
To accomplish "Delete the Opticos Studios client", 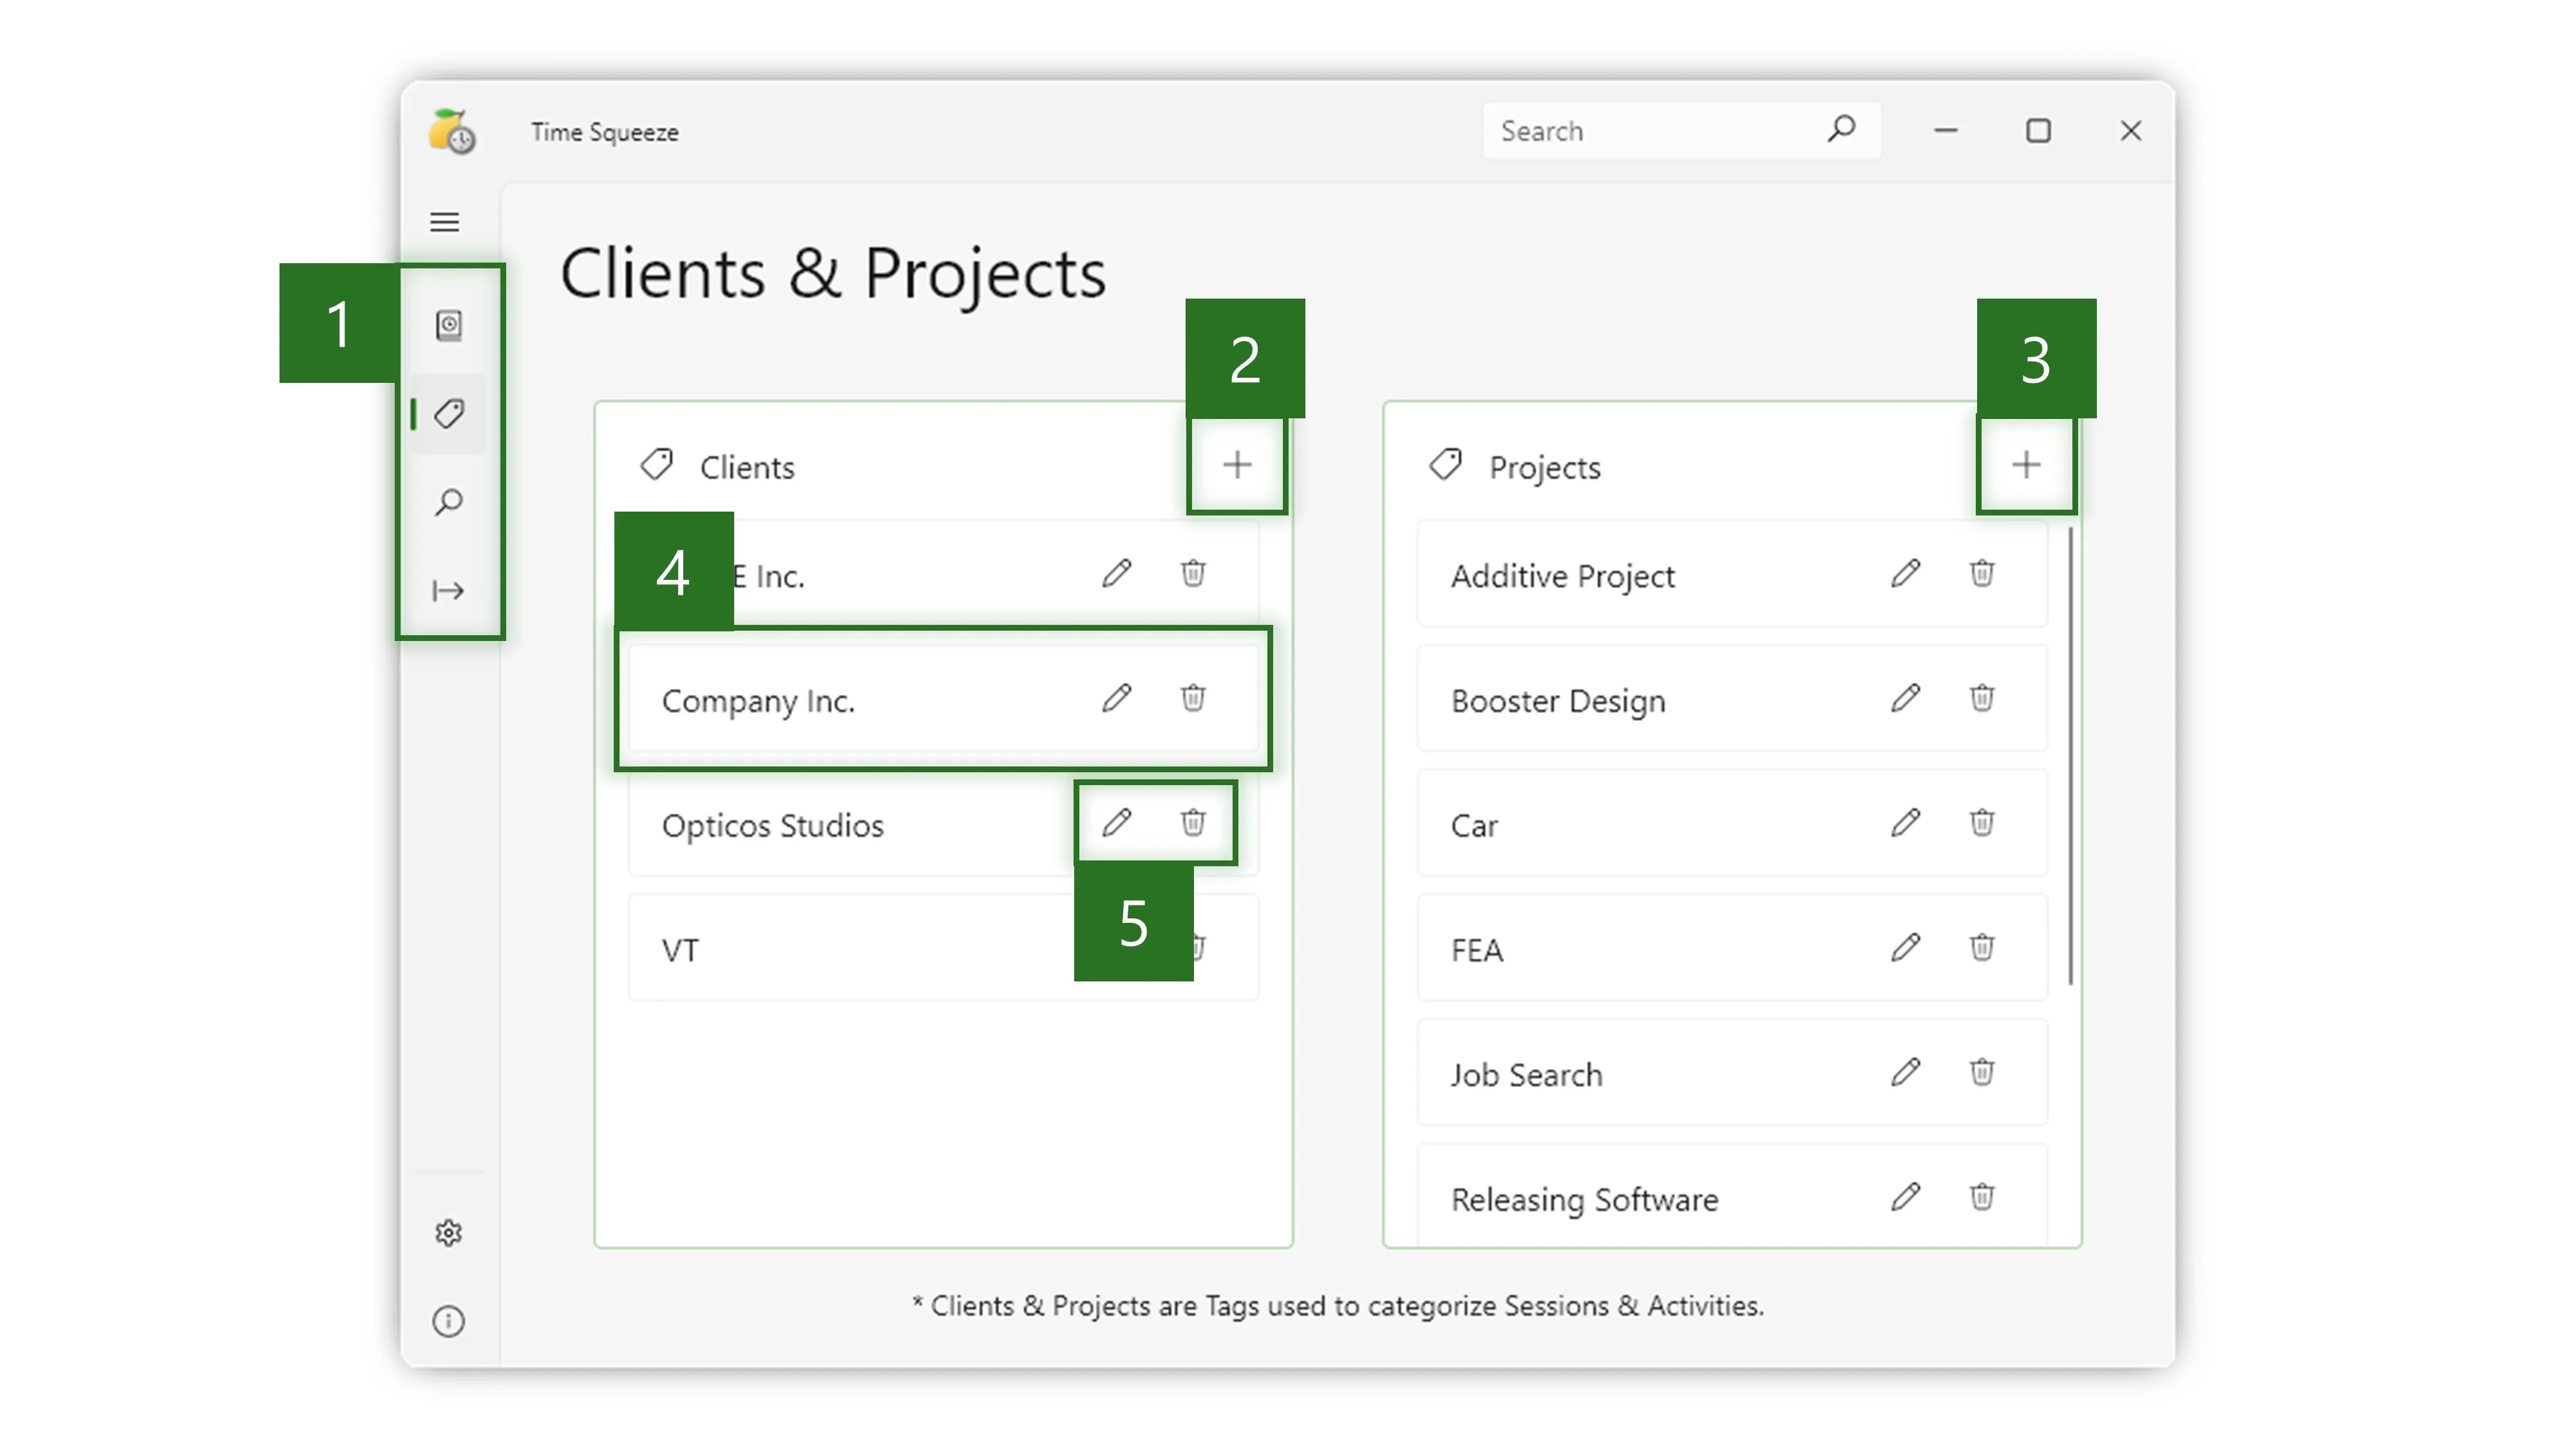I will point(1193,822).
